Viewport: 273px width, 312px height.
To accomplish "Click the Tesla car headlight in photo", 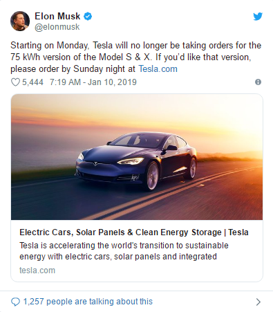I will (131, 160).
